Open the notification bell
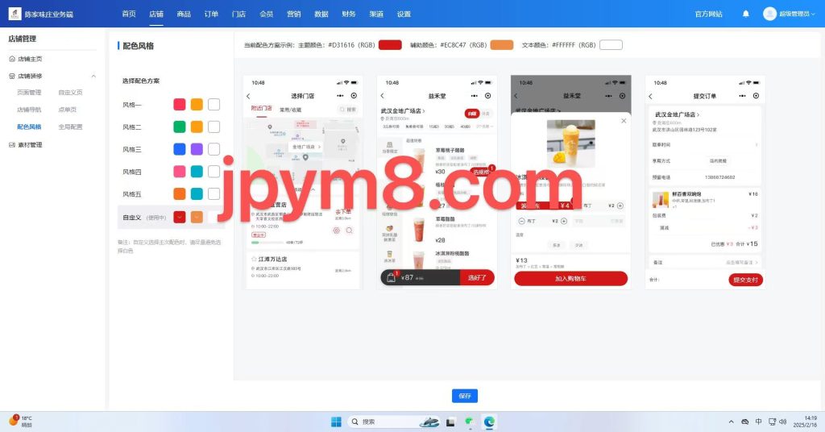 [745, 15]
